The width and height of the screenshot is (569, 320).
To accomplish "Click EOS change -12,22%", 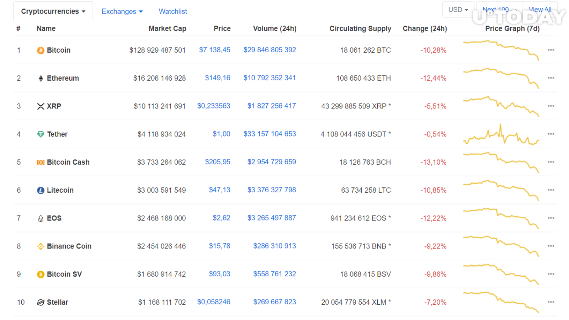I will (x=433, y=218).
